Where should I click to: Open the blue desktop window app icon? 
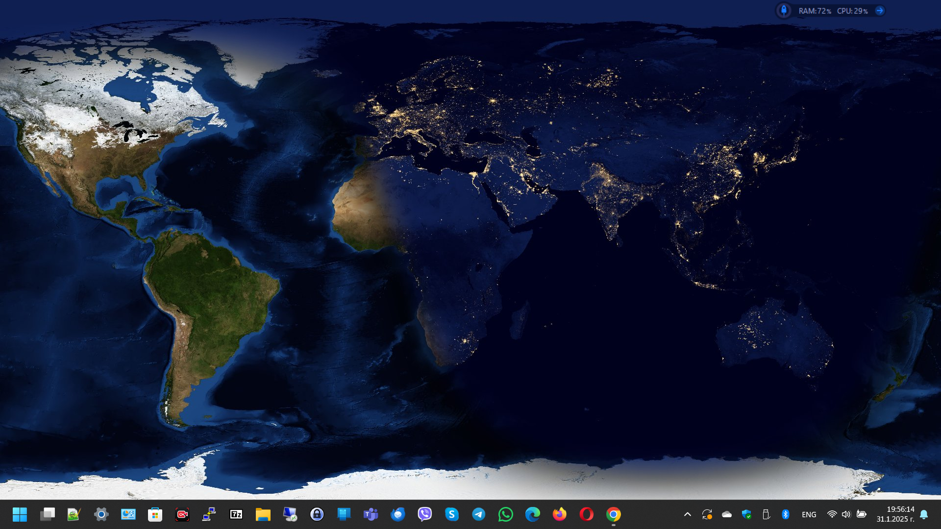(x=344, y=514)
